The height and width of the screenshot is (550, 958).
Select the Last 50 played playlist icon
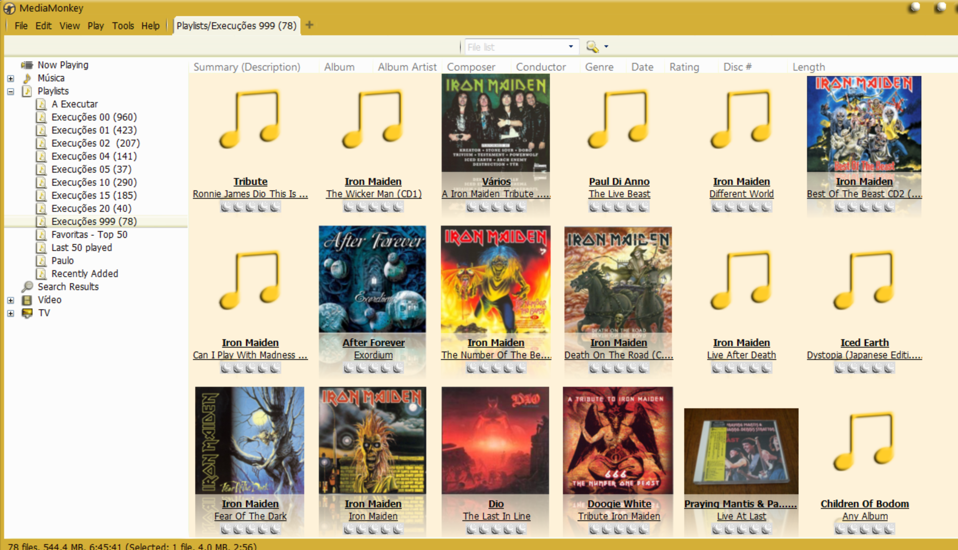coord(41,248)
